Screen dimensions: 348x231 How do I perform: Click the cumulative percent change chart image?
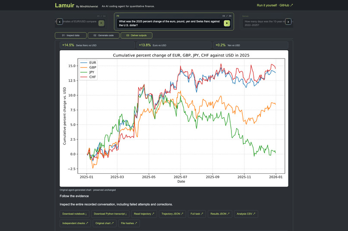point(174,118)
